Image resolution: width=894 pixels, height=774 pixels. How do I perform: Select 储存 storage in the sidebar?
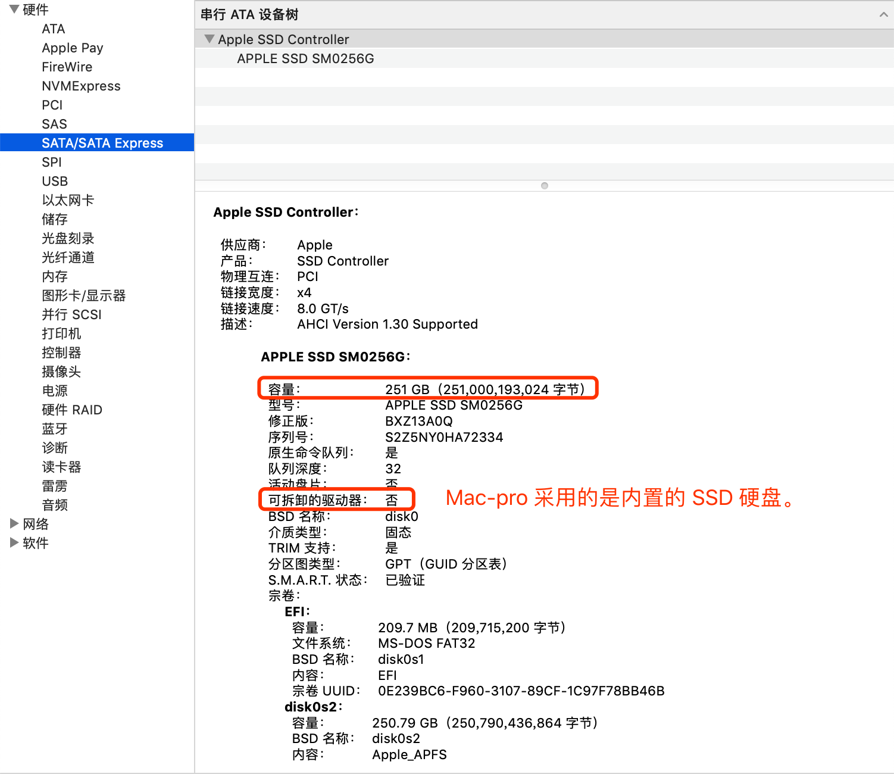[55, 219]
